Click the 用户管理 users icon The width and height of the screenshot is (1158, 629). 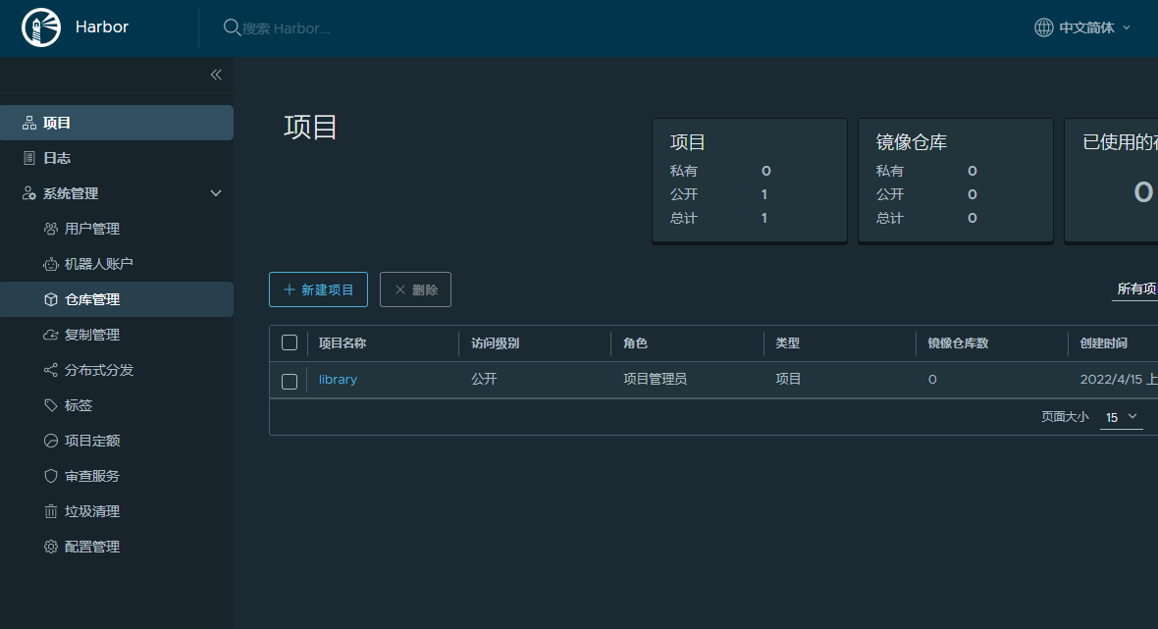pyautogui.click(x=51, y=229)
